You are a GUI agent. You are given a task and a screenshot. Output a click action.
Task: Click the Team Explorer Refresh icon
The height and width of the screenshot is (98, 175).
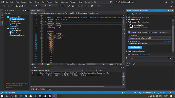click(140, 14)
